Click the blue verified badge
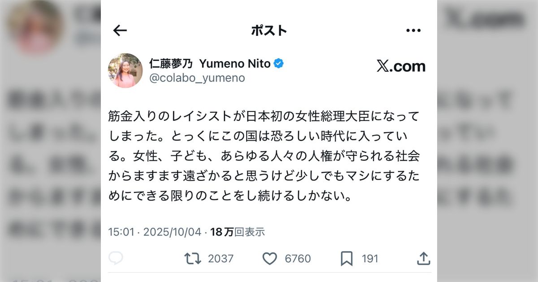This screenshot has height=282, width=538. [x=278, y=64]
